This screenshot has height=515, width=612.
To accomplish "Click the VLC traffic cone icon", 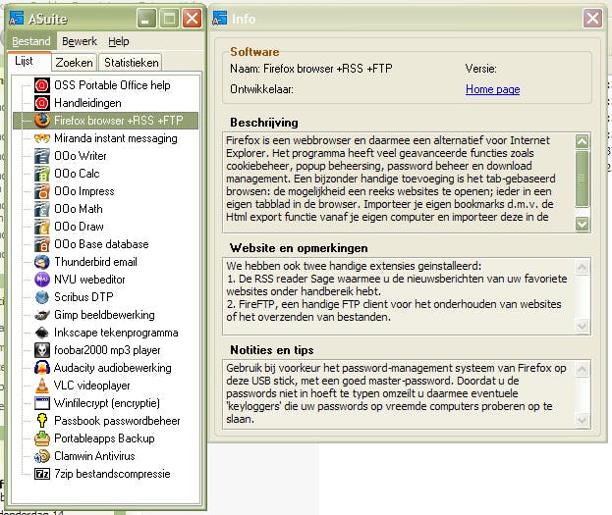I will coord(42,386).
